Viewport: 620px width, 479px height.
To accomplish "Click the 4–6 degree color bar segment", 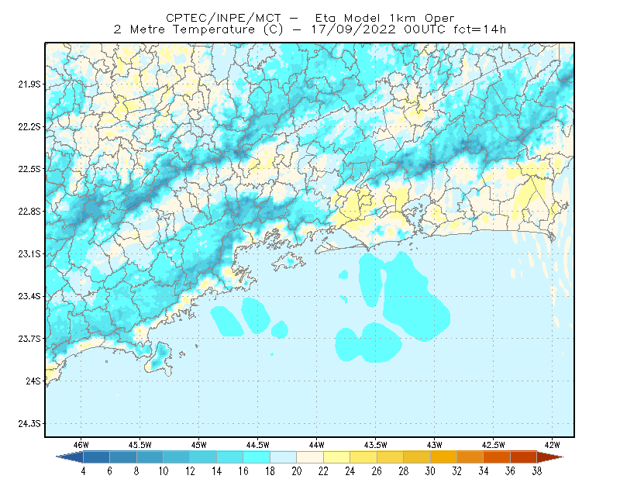I will [x=96, y=457].
